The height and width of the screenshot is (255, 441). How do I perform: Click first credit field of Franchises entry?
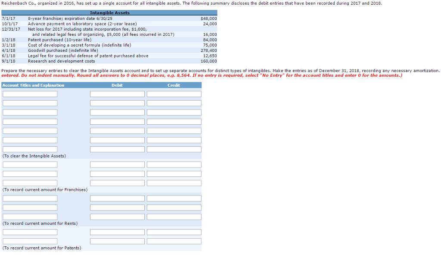click(x=174, y=164)
